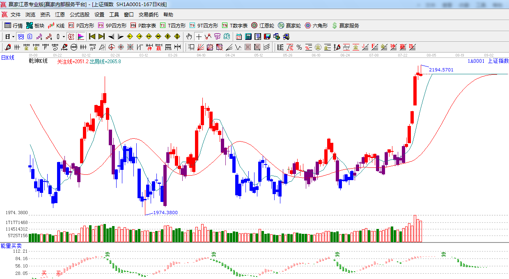Expand the 日 period dropdown arrow

pyautogui.click(x=13, y=37)
